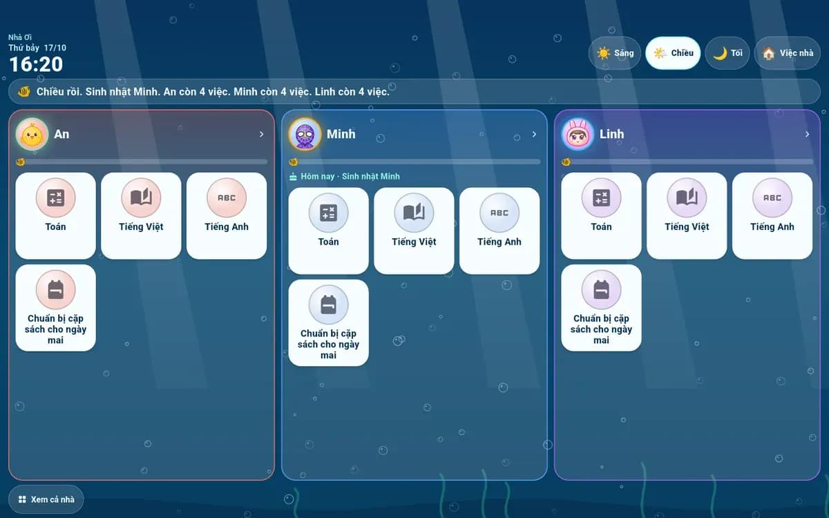Select the Chiều tab

(673, 53)
